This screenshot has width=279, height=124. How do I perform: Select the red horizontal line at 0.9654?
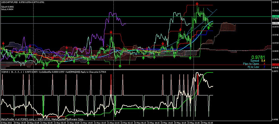coord(136,65)
